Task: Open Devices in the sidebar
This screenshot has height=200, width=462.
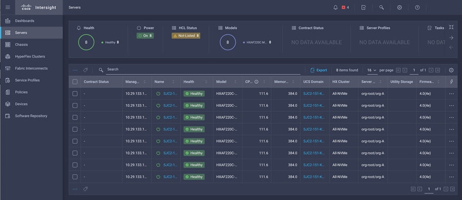Action: click(x=31, y=104)
